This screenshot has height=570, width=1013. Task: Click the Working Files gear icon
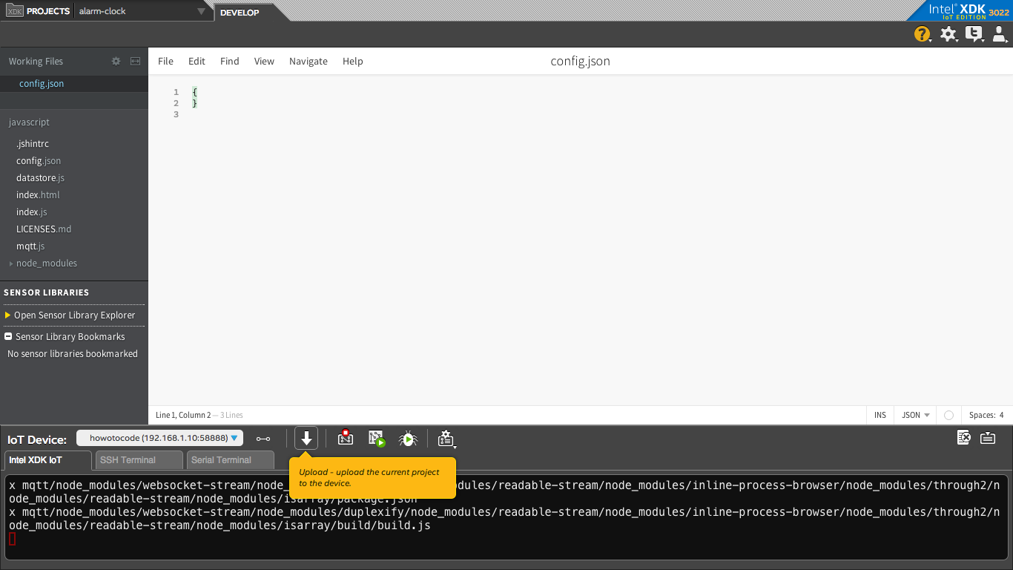pos(116,62)
